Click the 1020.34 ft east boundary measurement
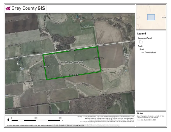Viewport: 171px width, 132px height. pyautogui.click(x=99, y=59)
